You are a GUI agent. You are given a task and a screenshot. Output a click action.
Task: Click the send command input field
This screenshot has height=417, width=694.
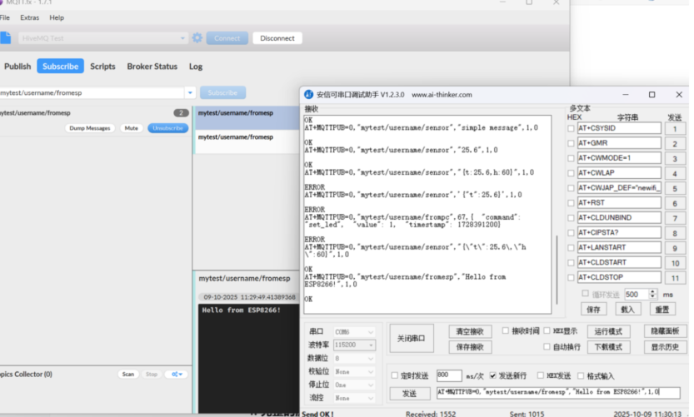coord(558,392)
